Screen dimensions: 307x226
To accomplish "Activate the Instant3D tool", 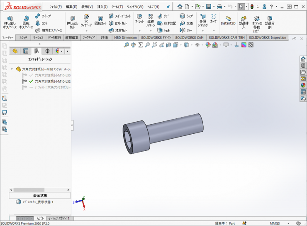I will [228, 20].
